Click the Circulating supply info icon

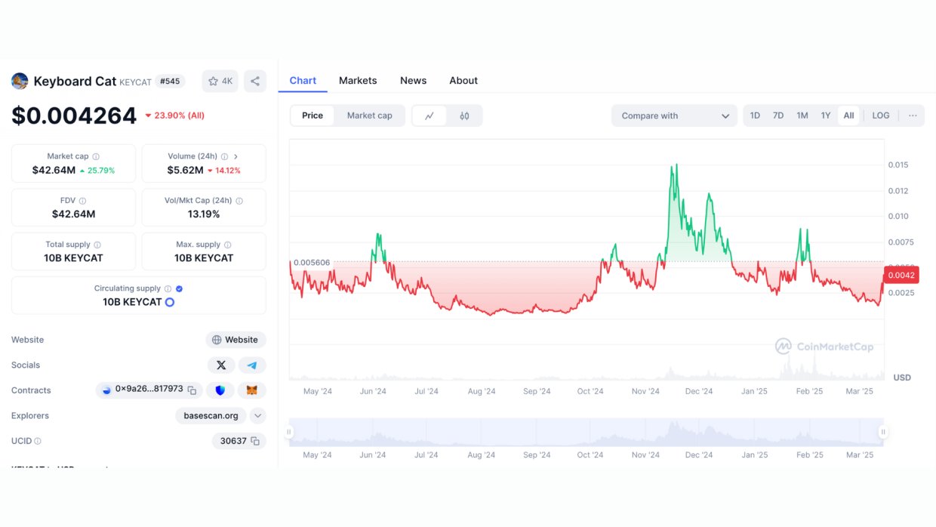(x=168, y=288)
